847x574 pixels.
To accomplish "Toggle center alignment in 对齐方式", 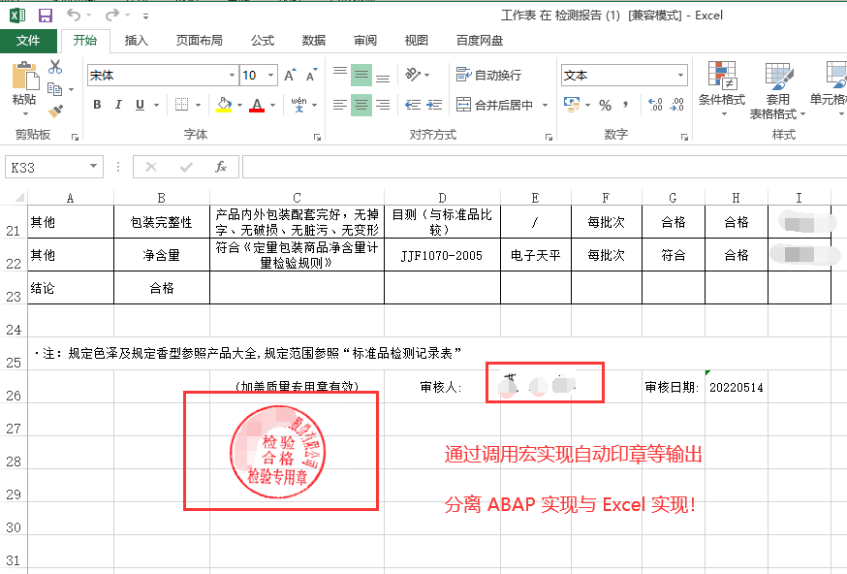I will tap(361, 104).
